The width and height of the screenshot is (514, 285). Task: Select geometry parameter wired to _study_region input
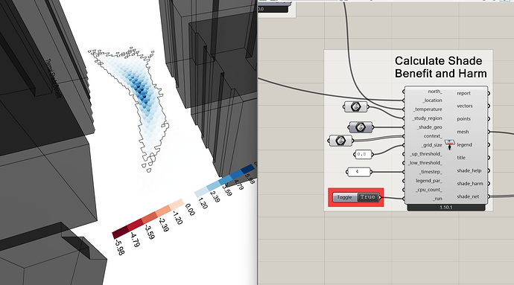pyautogui.click(x=355, y=107)
